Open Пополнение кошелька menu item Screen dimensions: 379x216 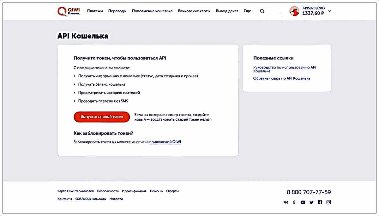152,11
